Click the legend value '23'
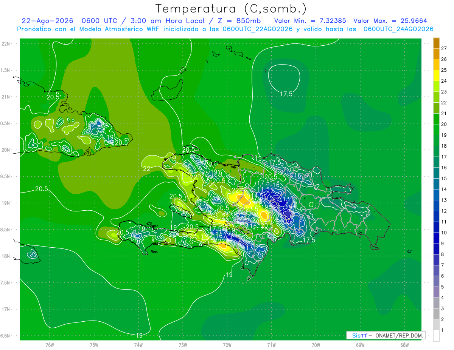Screen dimensions: 454x350 coord(444,92)
